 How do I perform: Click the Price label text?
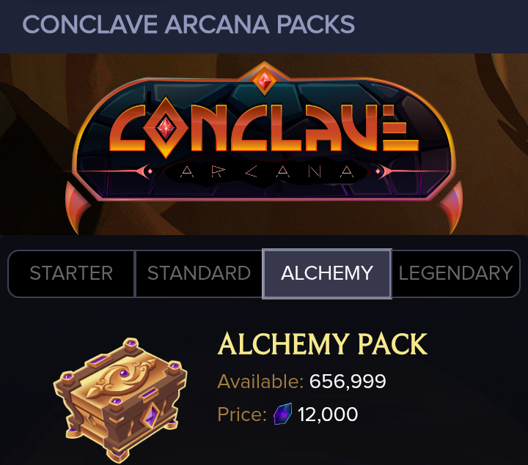[242, 414]
